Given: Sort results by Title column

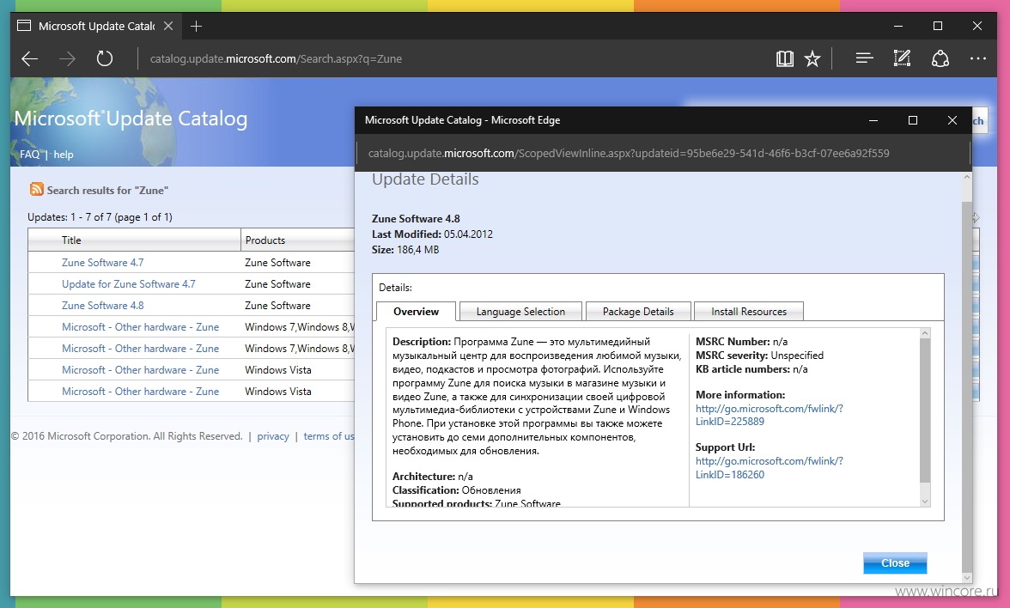Looking at the screenshot, I should tap(70, 240).
